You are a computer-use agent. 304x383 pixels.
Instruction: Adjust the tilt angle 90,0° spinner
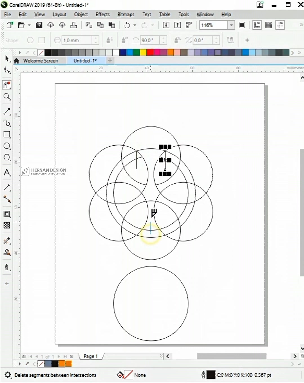pos(164,40)
